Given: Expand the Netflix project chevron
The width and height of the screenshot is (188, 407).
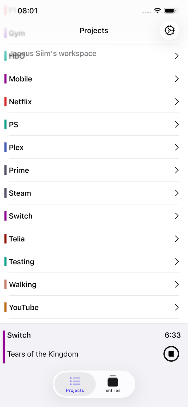Looking at the screenshot, I should pos(177,101).
